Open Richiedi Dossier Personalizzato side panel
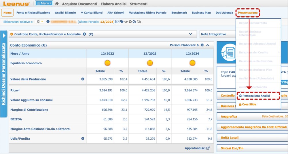288x154 pixels. coord(4,74)
